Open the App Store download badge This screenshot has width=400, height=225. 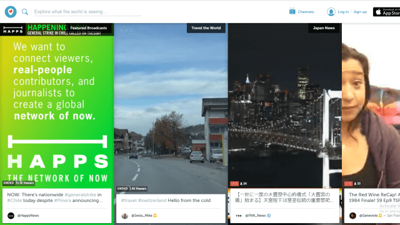[x=386, y=12]
